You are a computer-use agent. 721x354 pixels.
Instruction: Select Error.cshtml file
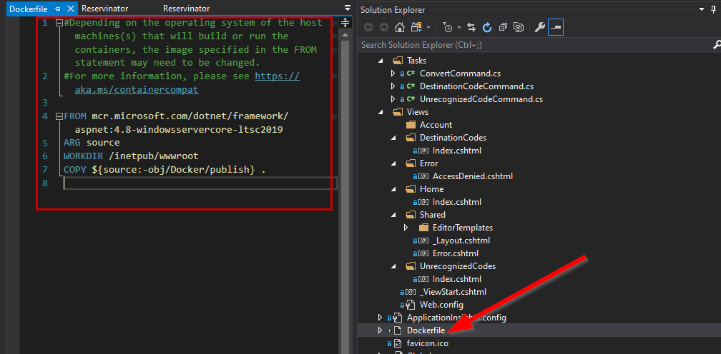click(x=456, y=253)
